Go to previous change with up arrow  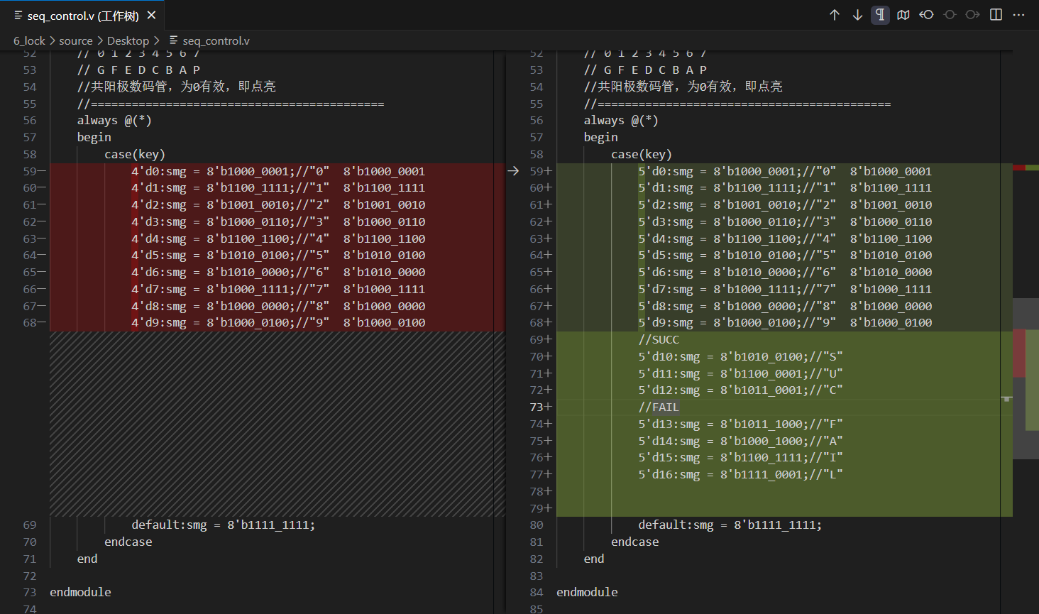tap(835, 15)
